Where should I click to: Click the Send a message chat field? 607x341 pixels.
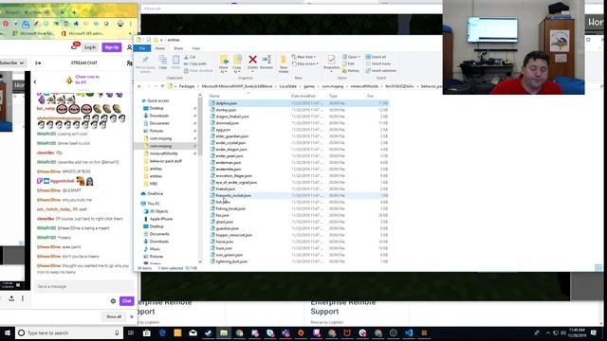83,286
